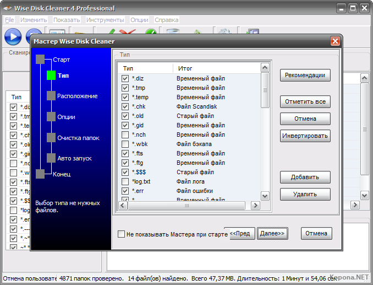Select the Опции step square in wizard

[x=51, y=117]
